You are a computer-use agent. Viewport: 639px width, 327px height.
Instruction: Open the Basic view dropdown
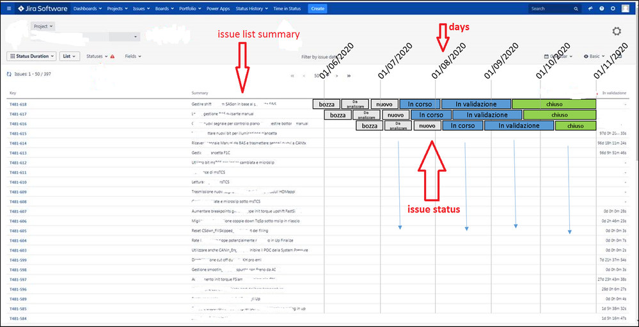tap(596, 56)
